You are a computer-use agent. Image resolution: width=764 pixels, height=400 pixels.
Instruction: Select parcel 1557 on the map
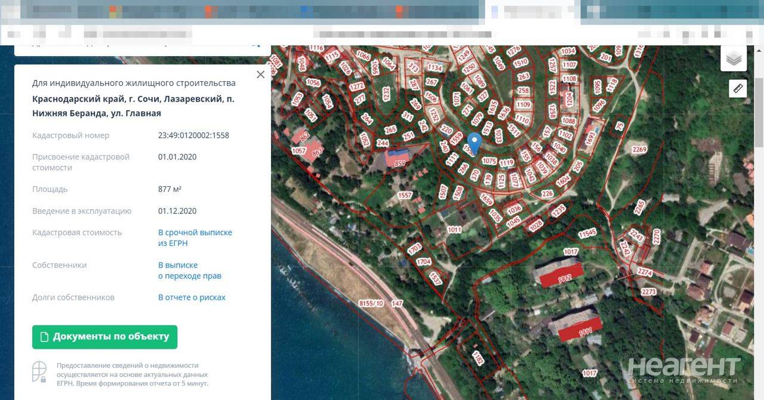(x=405, y=195)
